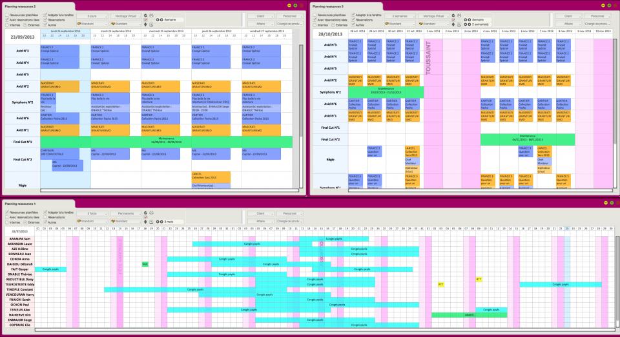Toggle Adapter à la fenêtre in Planning ressources 2
This screenshot has height=337, width=620.
[45, 15]
